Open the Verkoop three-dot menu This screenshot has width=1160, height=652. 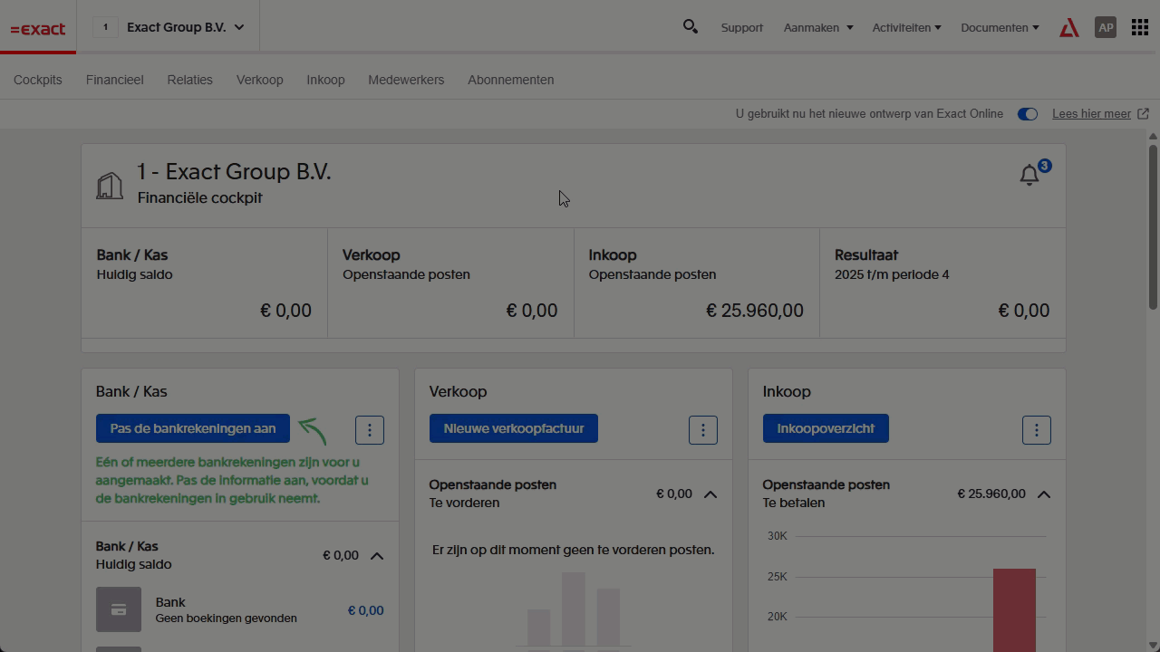tap(703, 430)
